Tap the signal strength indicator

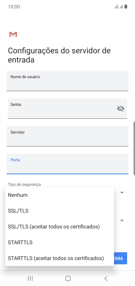118,7
